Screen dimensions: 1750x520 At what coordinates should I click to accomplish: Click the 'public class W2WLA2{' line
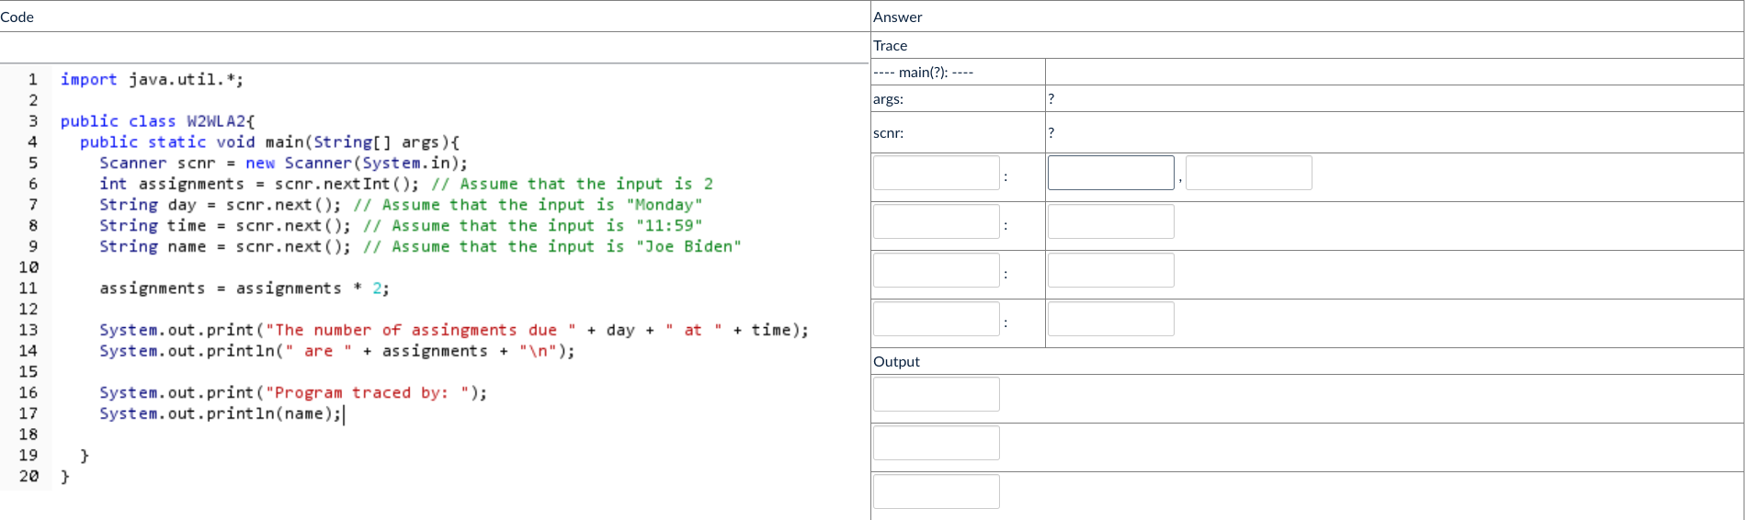pyautogui.click(x=157, y=121)
